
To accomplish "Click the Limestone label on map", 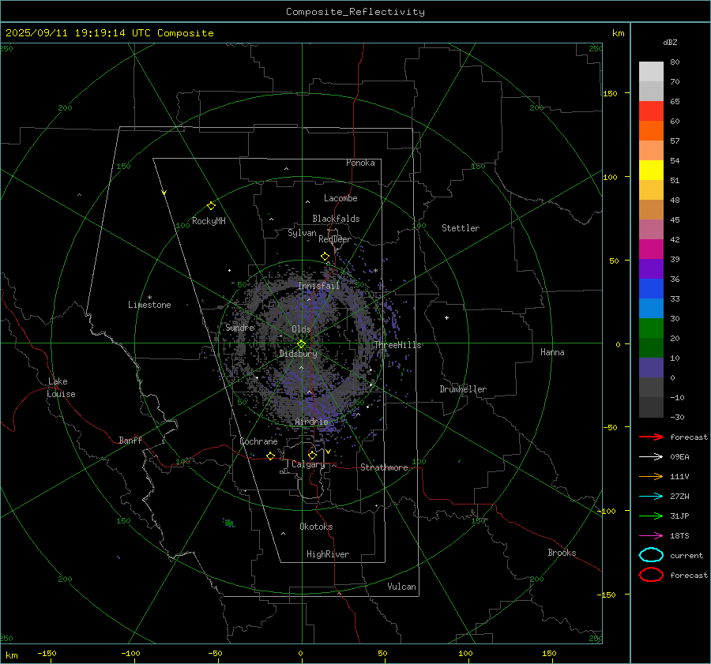I will (x=149, y=305).
